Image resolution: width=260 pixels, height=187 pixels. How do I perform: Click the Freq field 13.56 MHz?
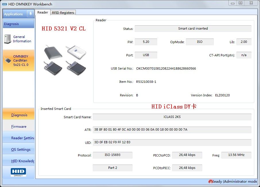[236, 155]
